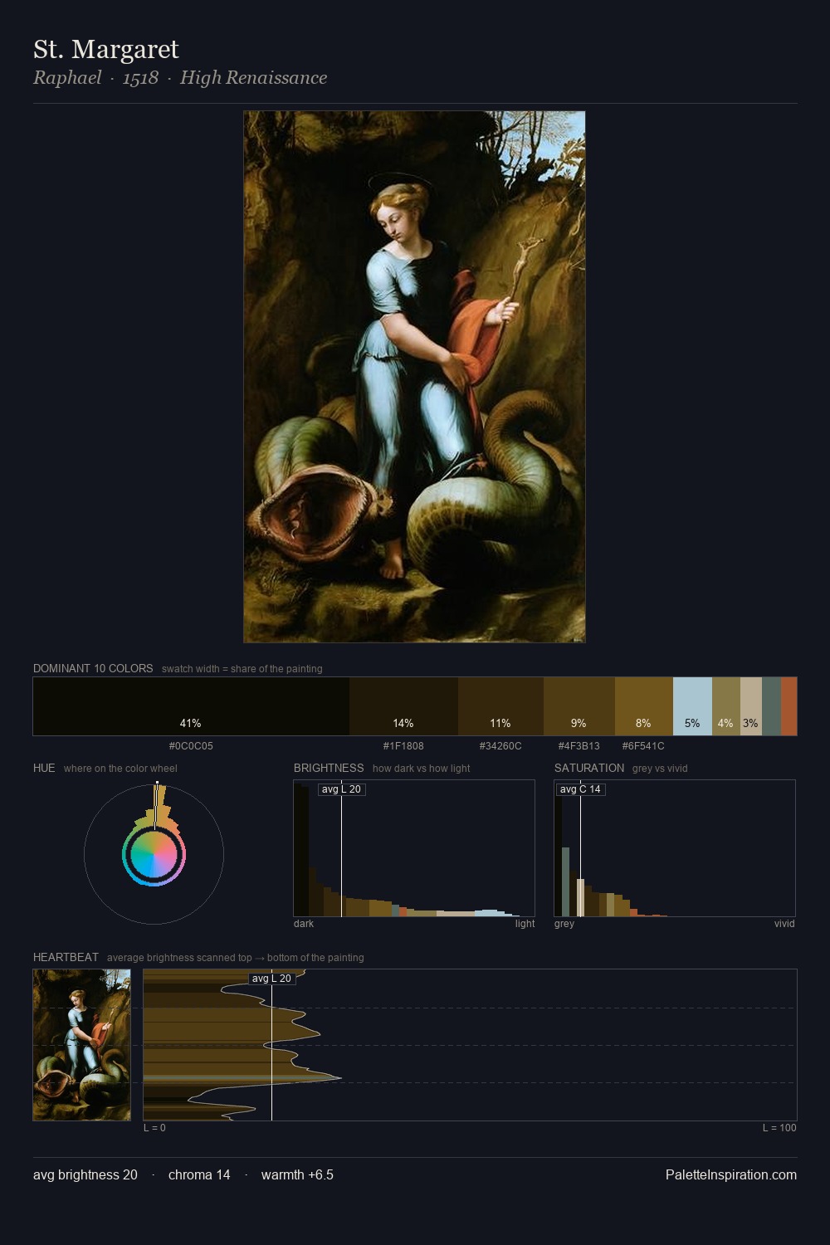Select the 41% darkest color swatch
Screen dimensions: 830x1245
click(x=191, y=706)
